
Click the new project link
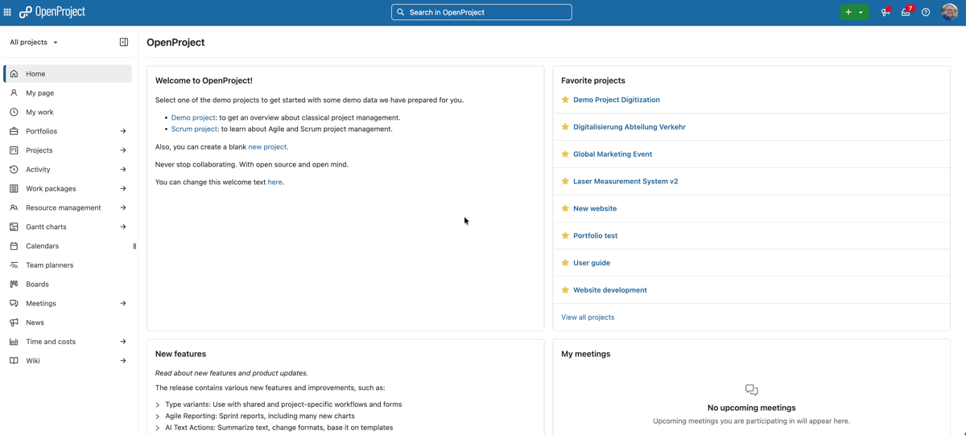pyautogui.click(x=267, y=147)
